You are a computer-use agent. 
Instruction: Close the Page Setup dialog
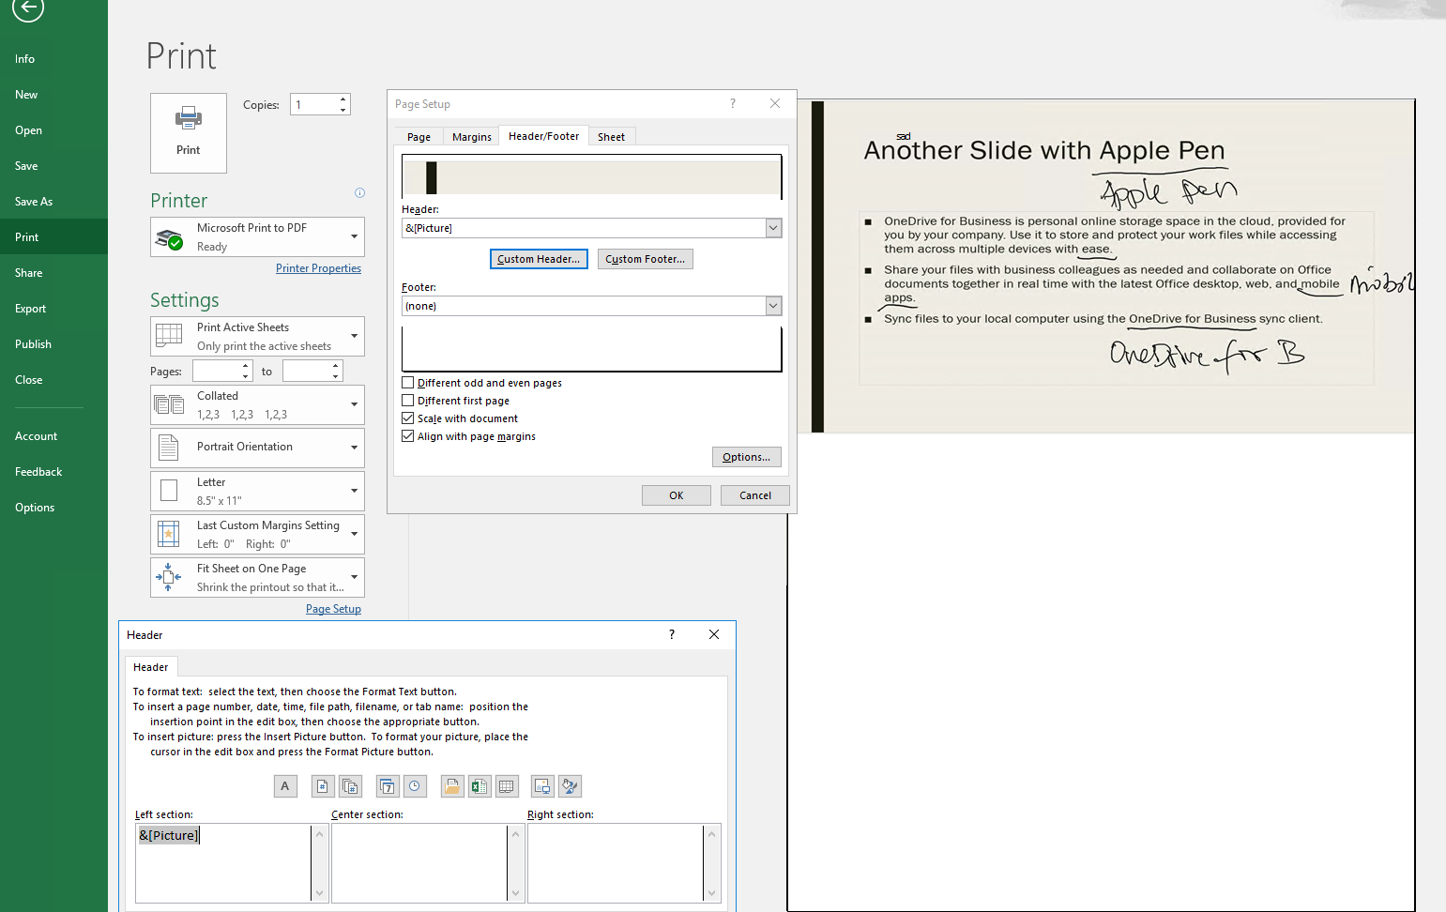coord(775,103)
